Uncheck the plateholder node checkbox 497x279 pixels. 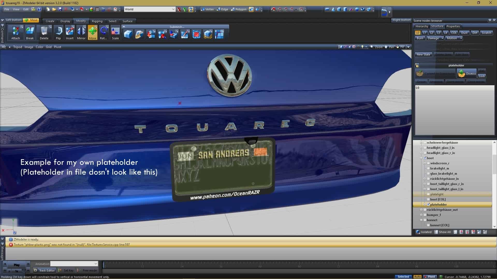[428, 205]
